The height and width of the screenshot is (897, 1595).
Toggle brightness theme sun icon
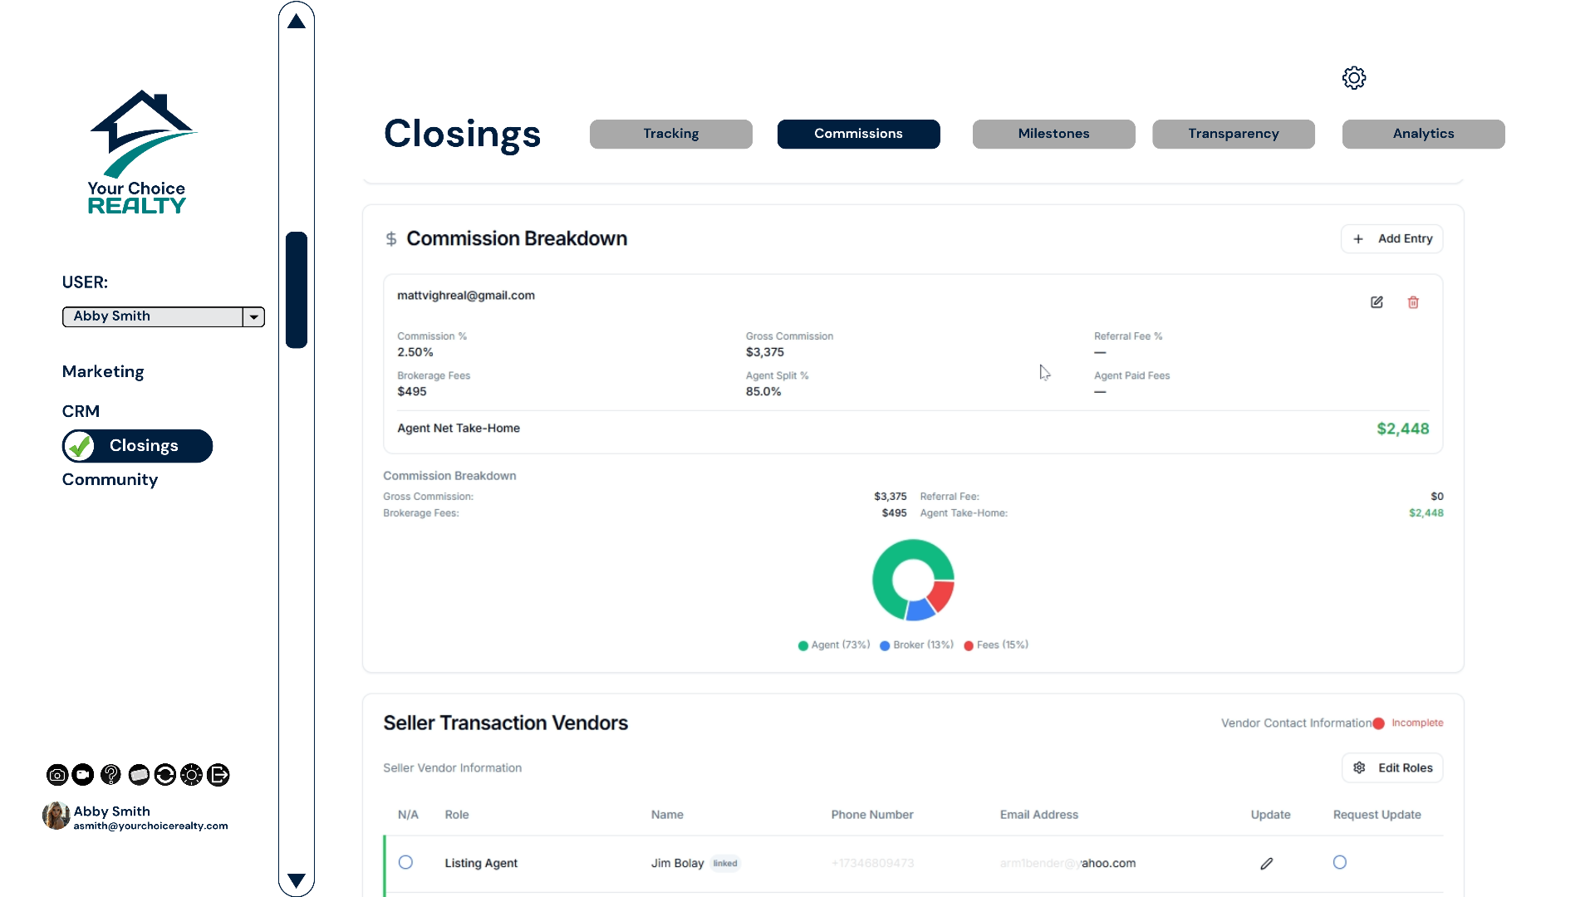click(191, 775)
